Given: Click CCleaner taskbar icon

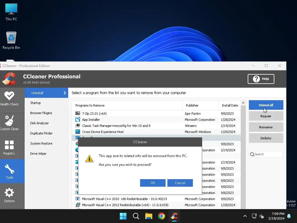Looking at the screenshot, I should (x=174, y=216).
